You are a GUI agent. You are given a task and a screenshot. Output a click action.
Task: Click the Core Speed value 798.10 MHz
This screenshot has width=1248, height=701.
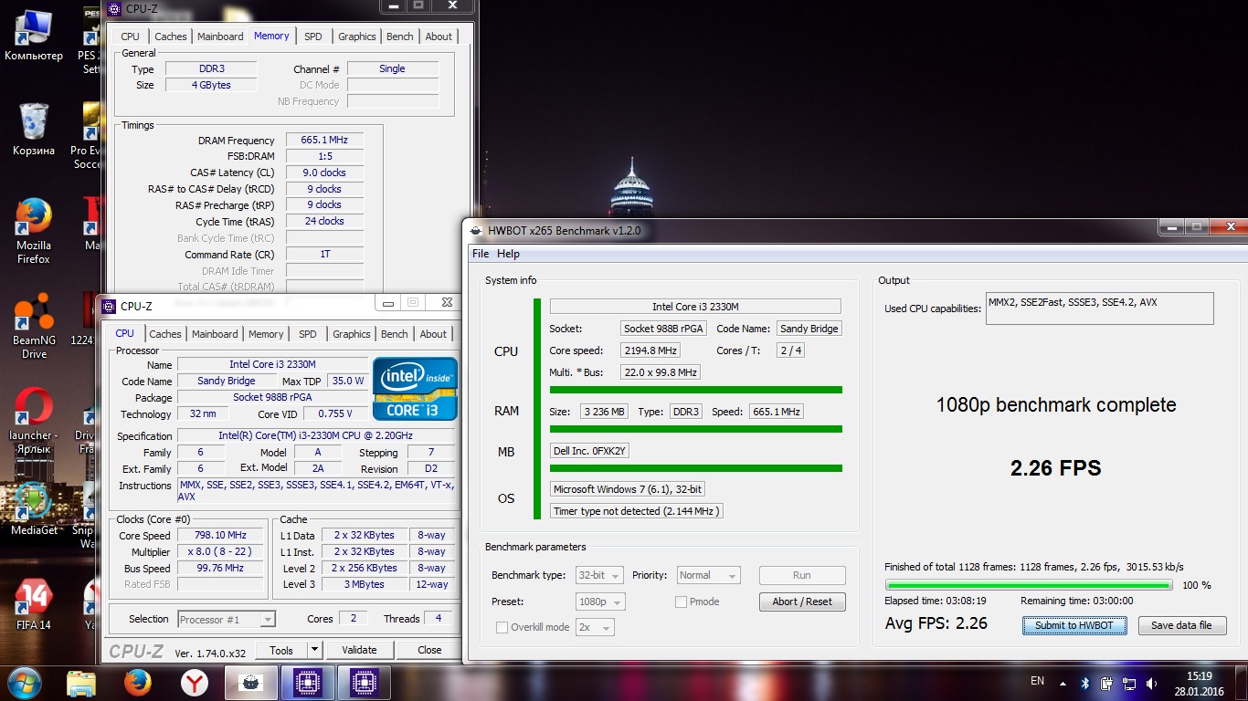220,536
